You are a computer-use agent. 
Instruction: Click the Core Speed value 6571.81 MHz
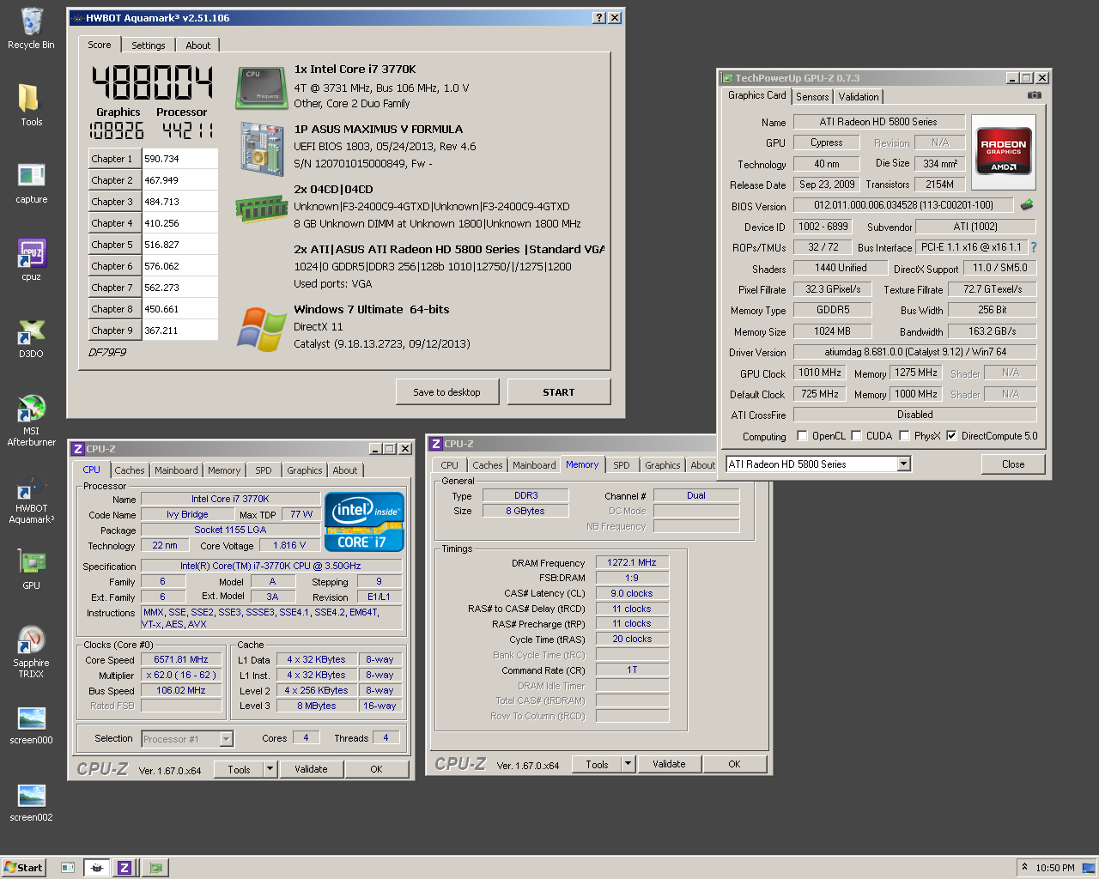[x=181, y=659]
